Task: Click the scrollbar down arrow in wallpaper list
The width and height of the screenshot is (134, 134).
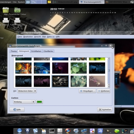Action: (x=109, y=87)
